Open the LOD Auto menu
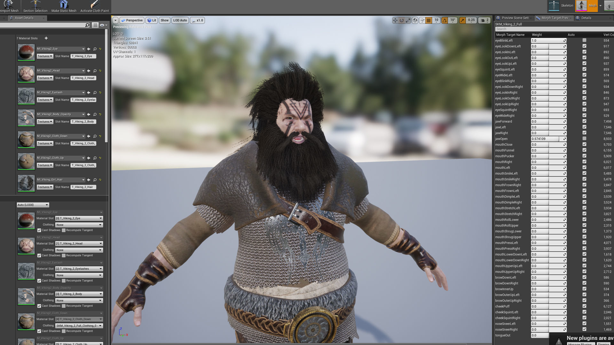The height and width of the screenshot is (345, 614). (x=180, y=20)
